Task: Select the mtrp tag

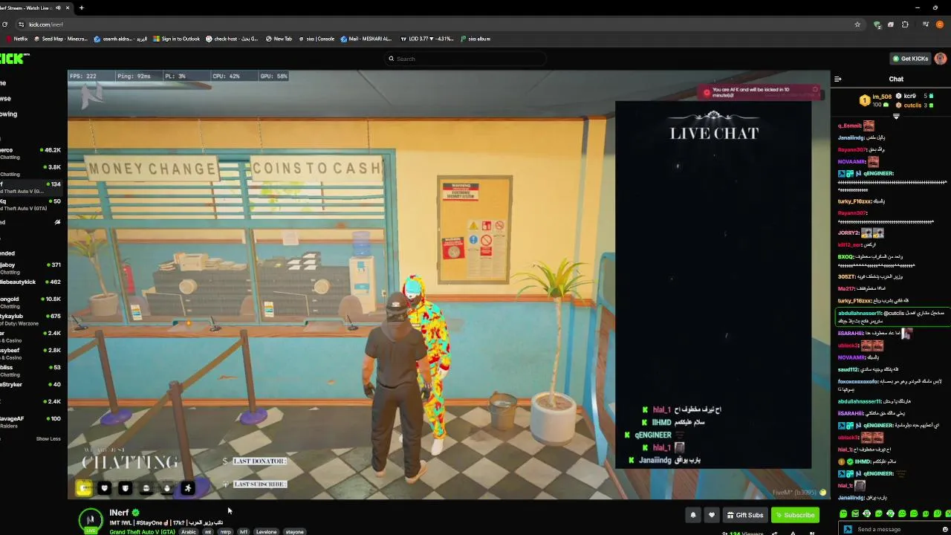Action: [225, 532]
